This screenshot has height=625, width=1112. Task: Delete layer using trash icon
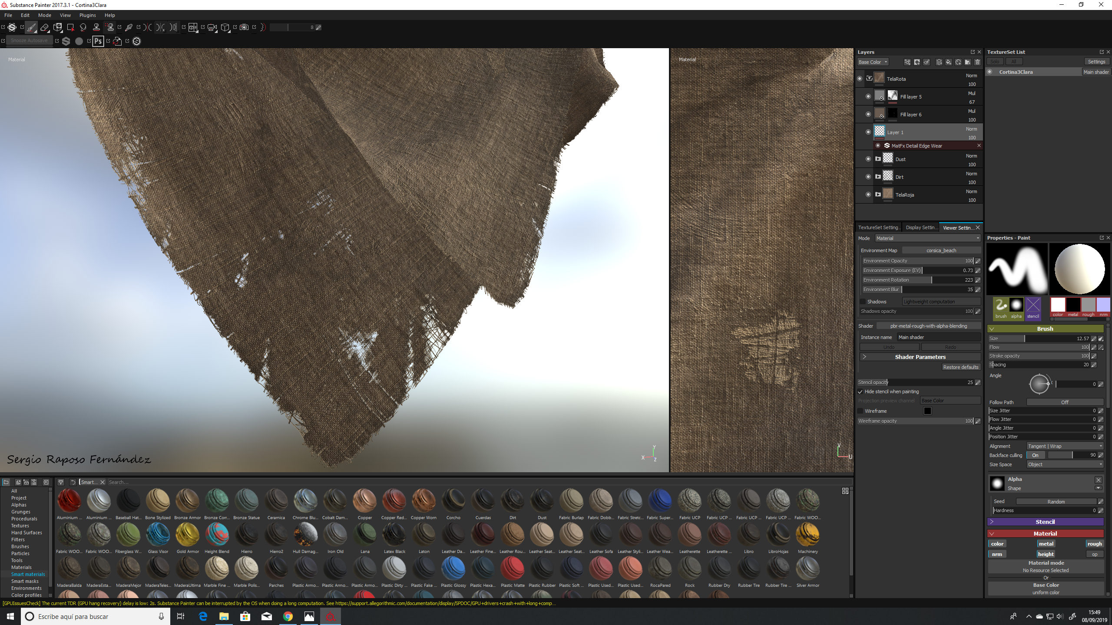[977, 62]
